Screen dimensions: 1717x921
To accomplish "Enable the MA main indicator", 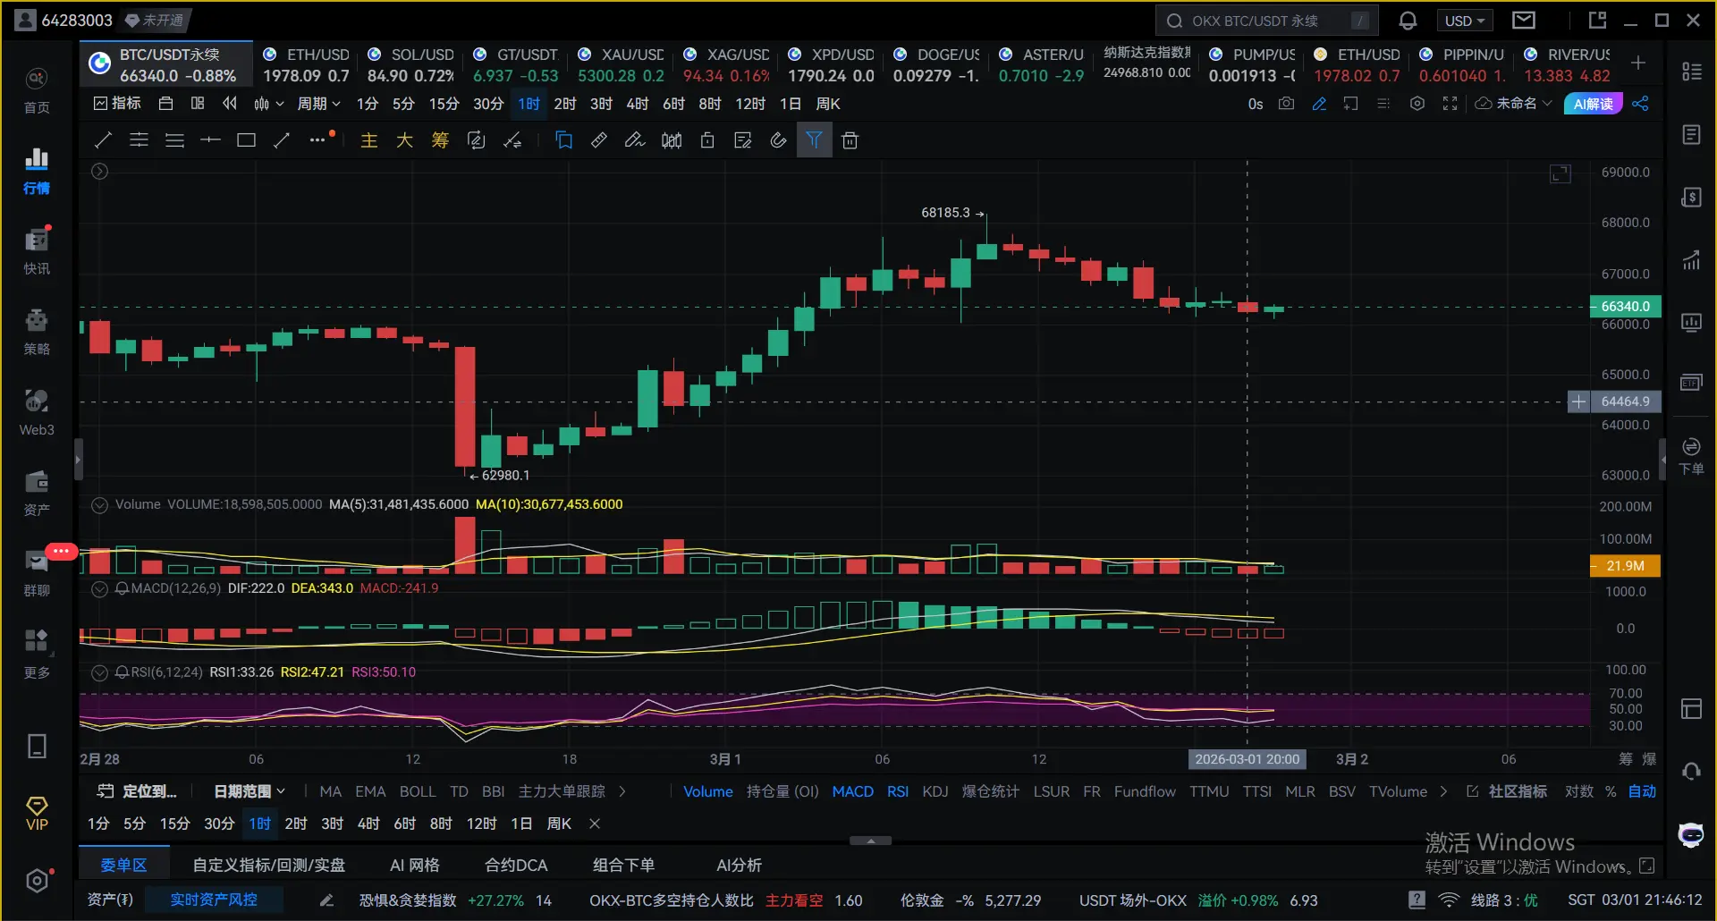I will 331,791.
